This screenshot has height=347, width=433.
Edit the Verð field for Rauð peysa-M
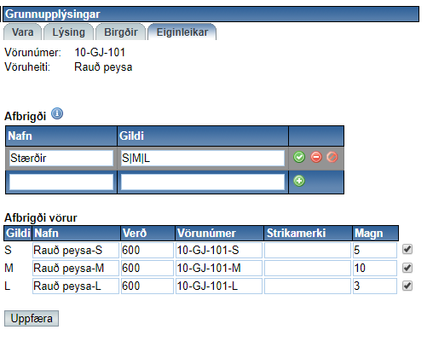147,268
